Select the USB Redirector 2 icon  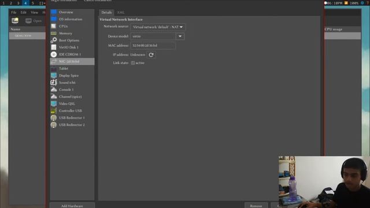click(x=54, y=125)
